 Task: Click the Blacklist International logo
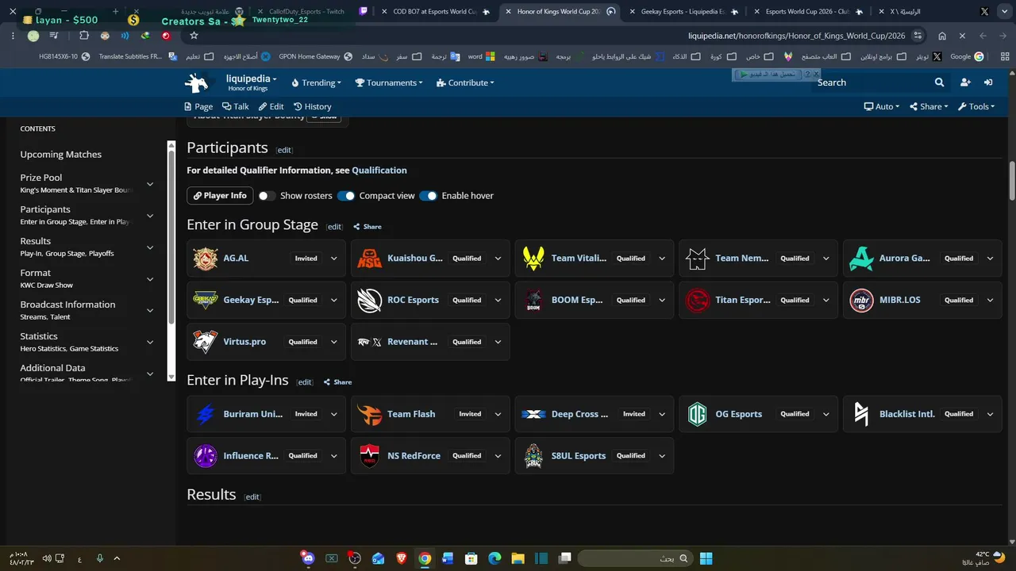point(861,414)
